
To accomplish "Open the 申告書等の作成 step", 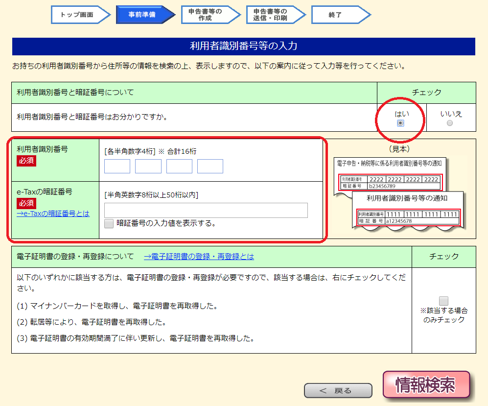I will pyautogui.click(x=210, y=15).
